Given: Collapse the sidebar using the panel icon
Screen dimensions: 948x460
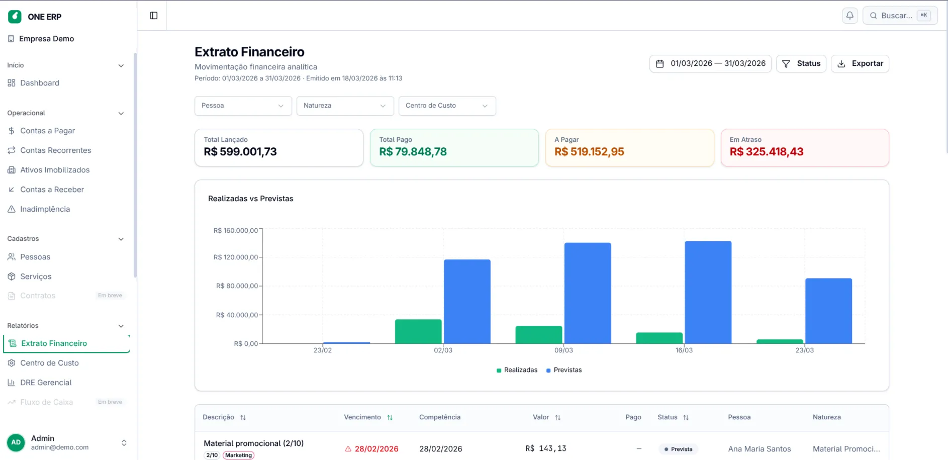Looking at the screenshot, I should (x=153, y=16).
